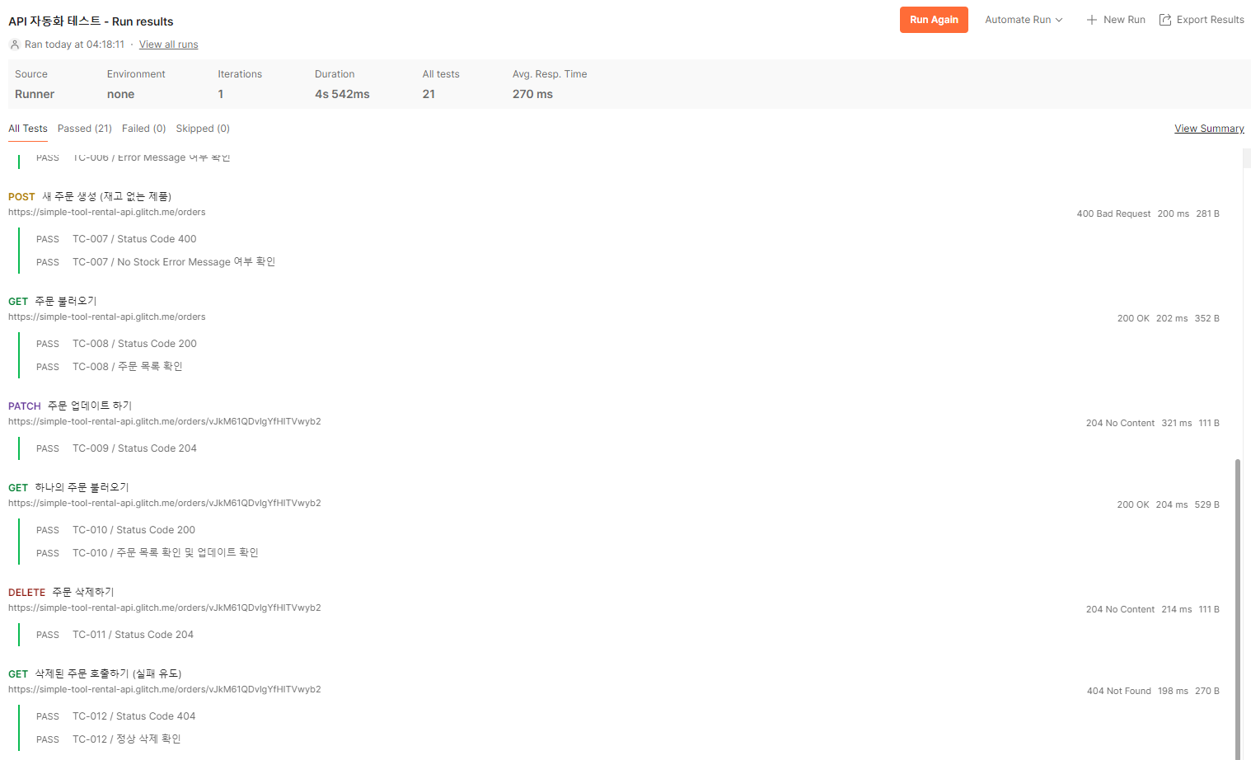This screenshot has width=1251, height=760.
Task: Switch to the Passed (21) tab
Action: (x=84, y=129)
